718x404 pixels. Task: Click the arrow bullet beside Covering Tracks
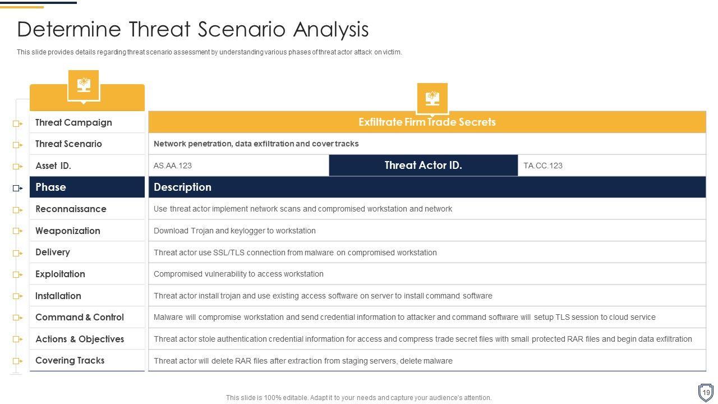pyautogui.click(x=18, y=361)
